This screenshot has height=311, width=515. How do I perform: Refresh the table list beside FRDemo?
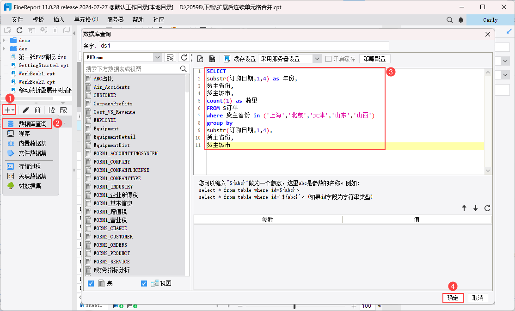pos(184,57)
